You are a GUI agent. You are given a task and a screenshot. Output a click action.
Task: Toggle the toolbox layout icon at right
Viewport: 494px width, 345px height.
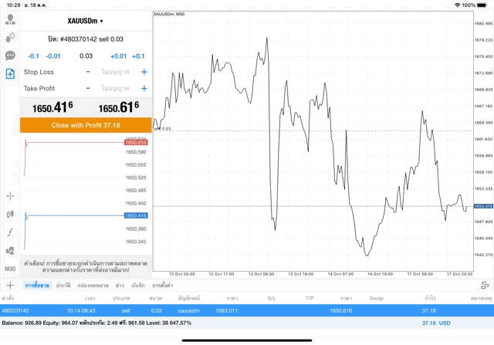pyautogui.click(x=485, y=285)
